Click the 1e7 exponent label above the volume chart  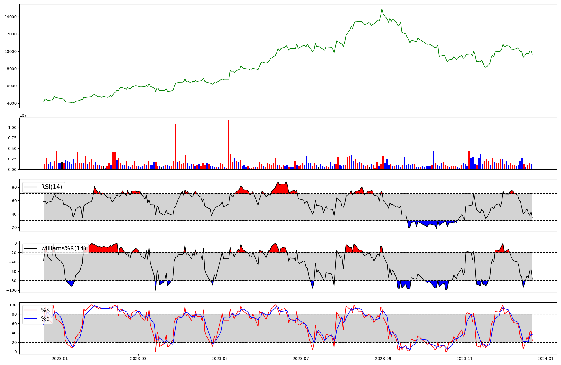pyautogui.click(x=23, y=115)
